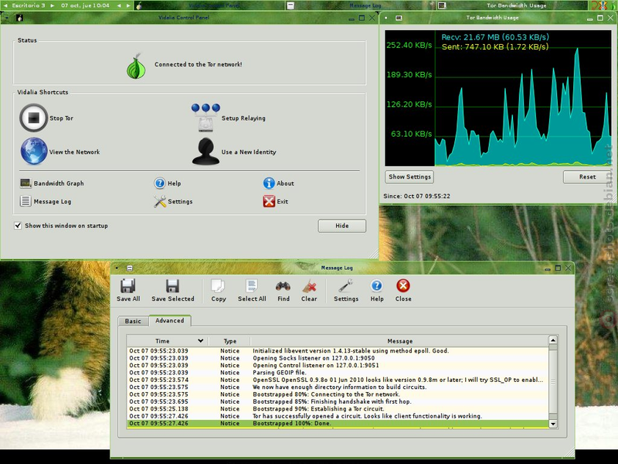Select the "Opening Socks listener on 127.0.0.1:9050" row

[x=338, y=358]
